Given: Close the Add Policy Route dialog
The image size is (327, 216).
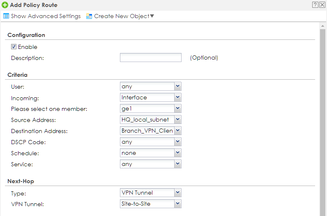Looking at the screenshot, I should [x=322, y=5].
